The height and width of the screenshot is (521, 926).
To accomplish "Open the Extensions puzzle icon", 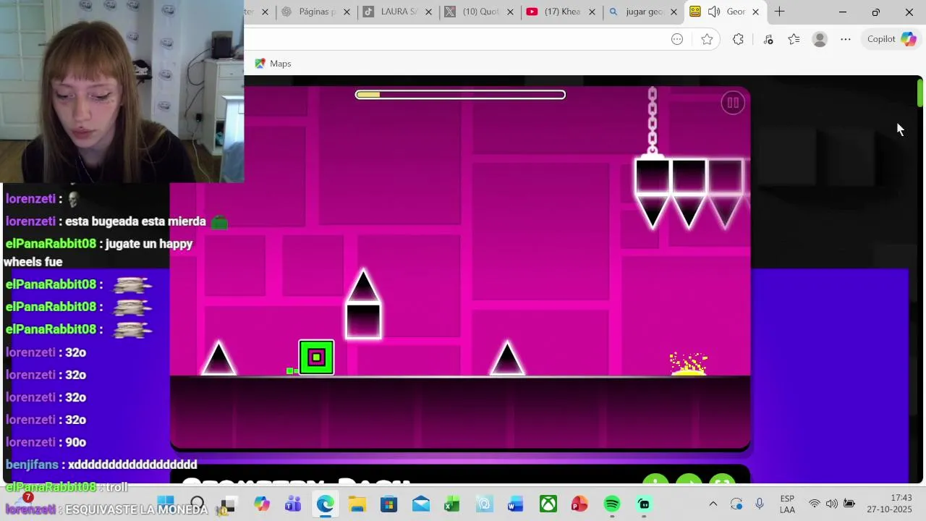I will [x=738, y=39].
